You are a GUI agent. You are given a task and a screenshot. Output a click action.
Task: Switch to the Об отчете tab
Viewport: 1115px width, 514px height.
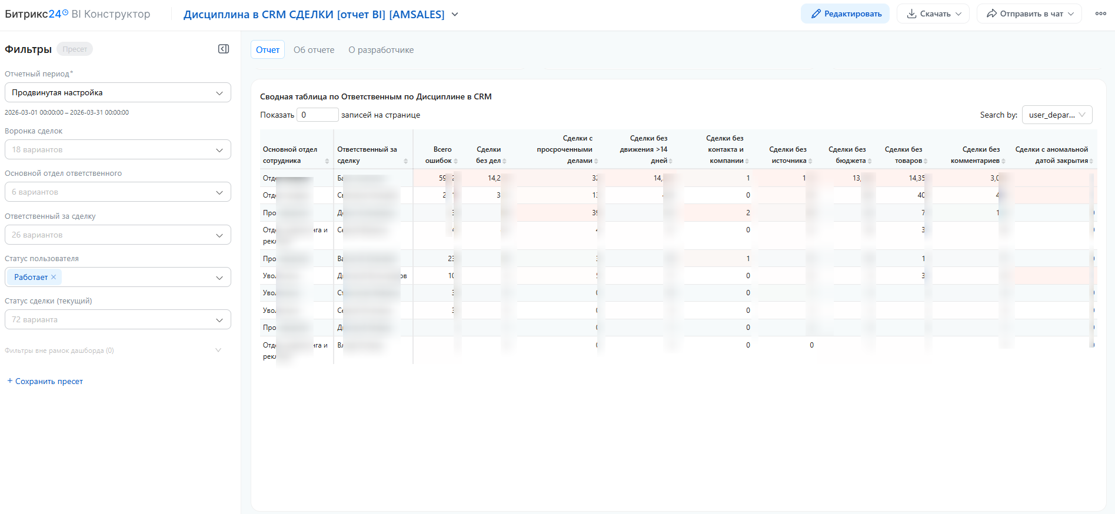(x=314, y=50)
